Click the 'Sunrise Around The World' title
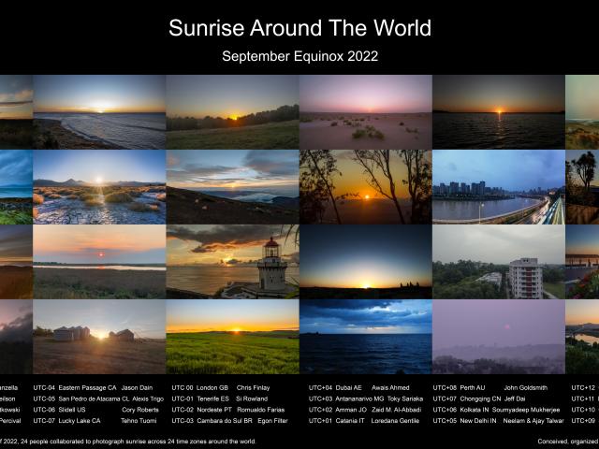 coord(299,28)
